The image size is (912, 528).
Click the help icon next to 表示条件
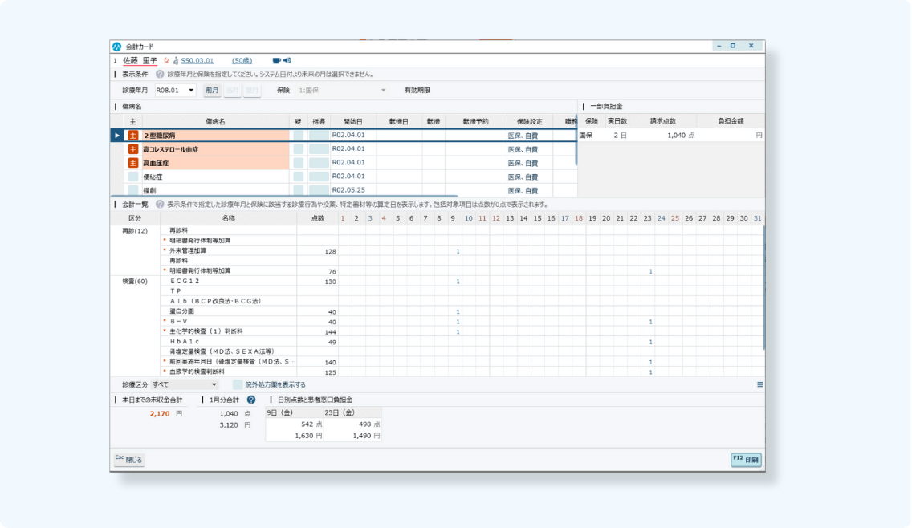[160, 74]
